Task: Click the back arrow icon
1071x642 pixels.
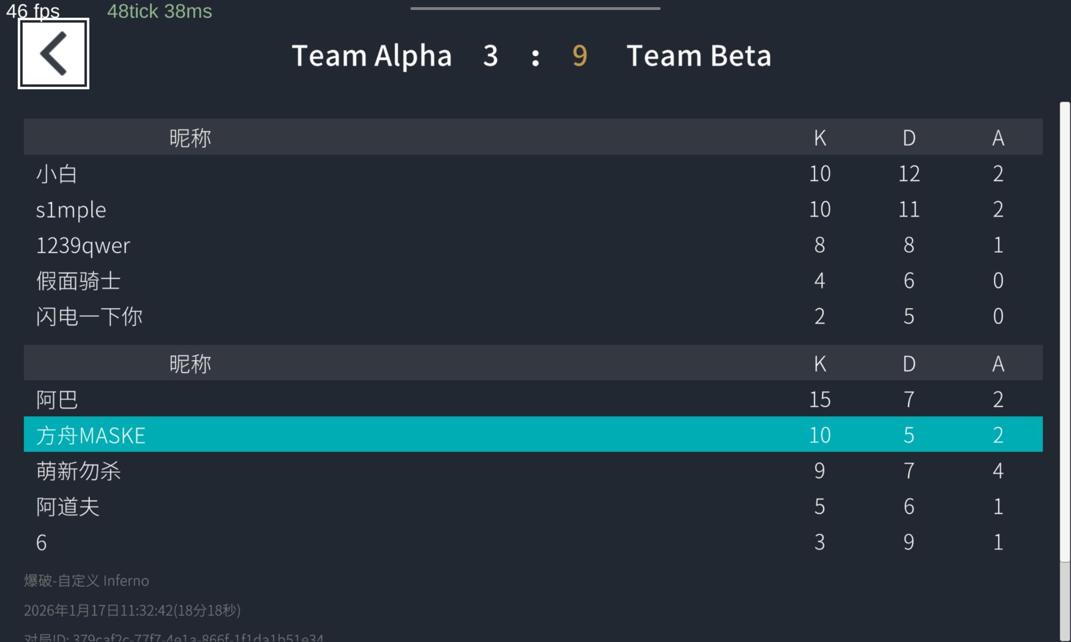Action: pyautogui.click(x=54, y=53)
